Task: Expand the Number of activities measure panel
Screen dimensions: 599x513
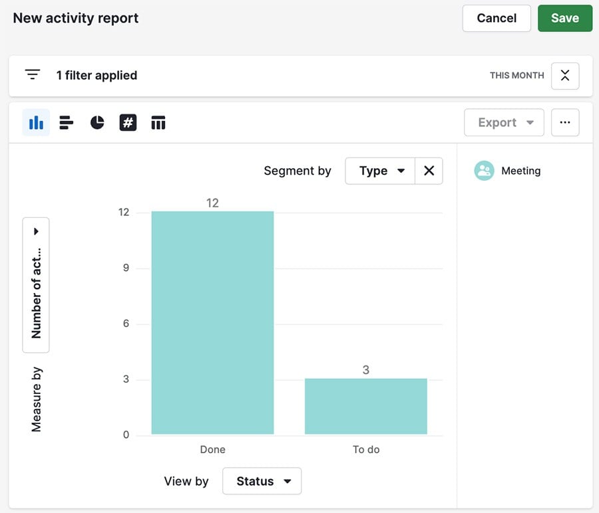Action: tap(35, 231)
